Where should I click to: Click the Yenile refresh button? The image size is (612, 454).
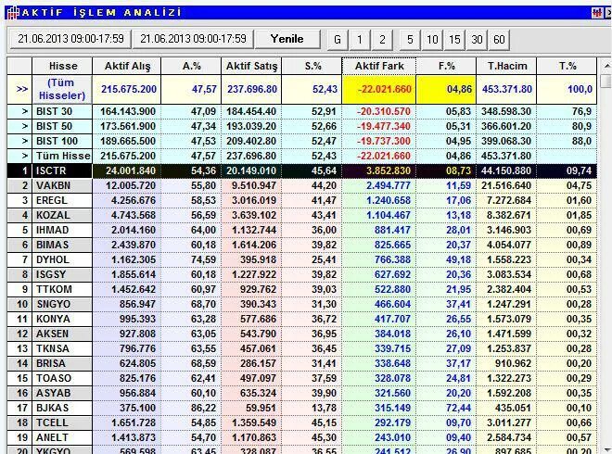(287, 39)
